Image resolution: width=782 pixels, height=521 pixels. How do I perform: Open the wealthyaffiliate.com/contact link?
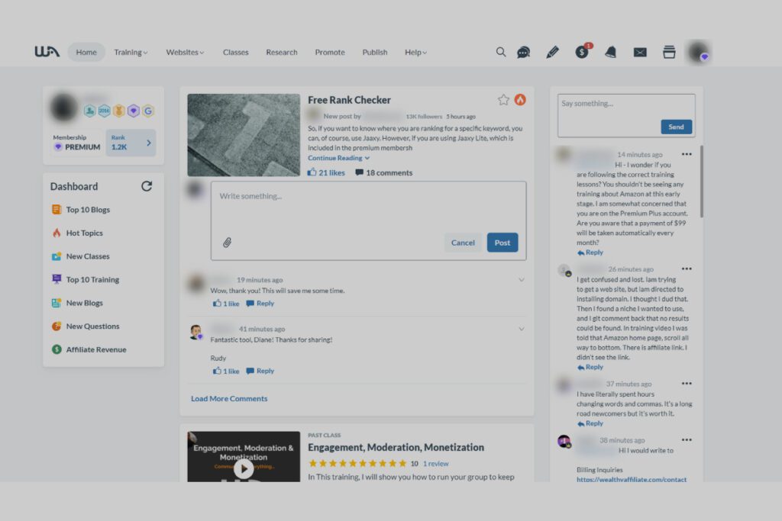[x=632, y=479]
